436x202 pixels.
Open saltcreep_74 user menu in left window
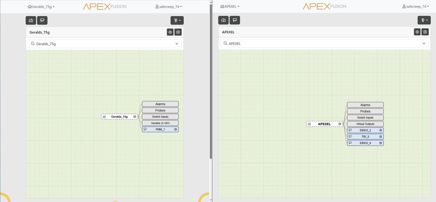pos(168,7)
